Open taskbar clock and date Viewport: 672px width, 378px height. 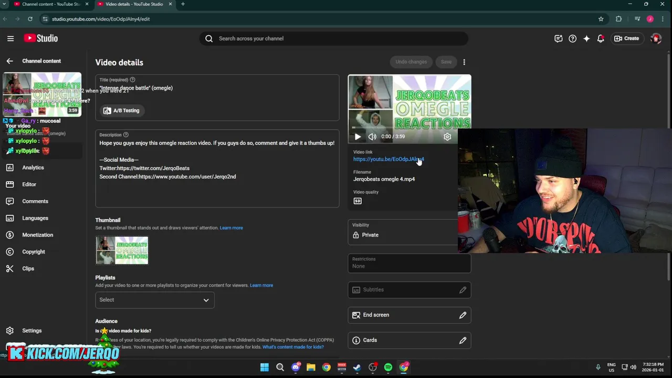pos(653,367)
